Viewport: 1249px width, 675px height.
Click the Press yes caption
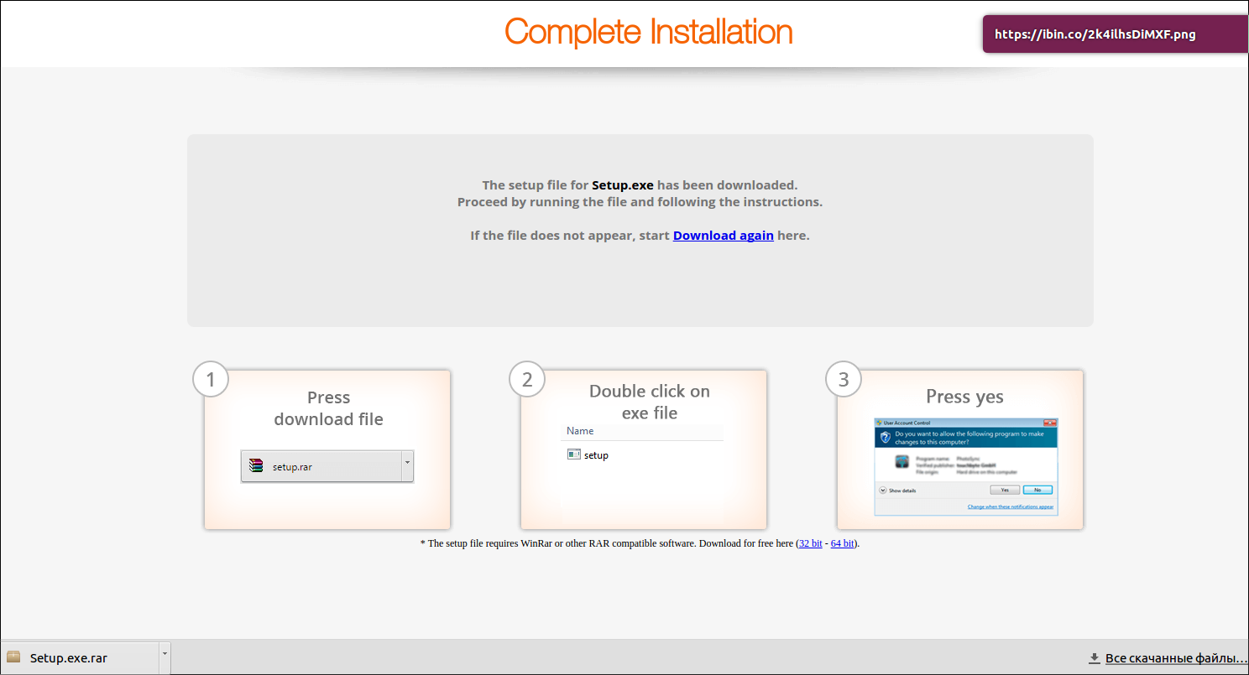pyautogui.click(x=964, y=397)
